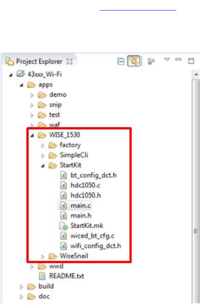Open the View Menu triangle
This screenshot has width=200, height=305.
[x=167, y=59]
